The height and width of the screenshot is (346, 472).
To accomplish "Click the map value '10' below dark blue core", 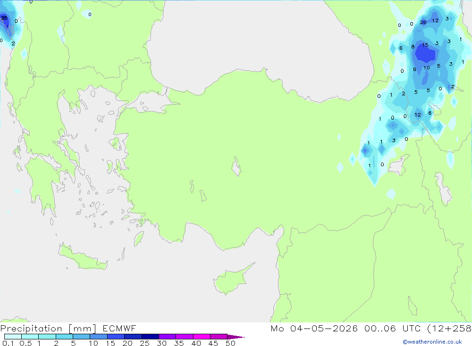I will (x=427, y=68).
